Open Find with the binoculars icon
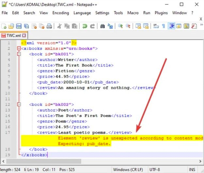The width and height of the screenshot is (204, 173). point(102,26)
